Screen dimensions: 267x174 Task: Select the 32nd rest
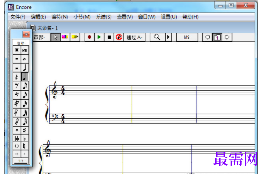(x=17, y=104)
